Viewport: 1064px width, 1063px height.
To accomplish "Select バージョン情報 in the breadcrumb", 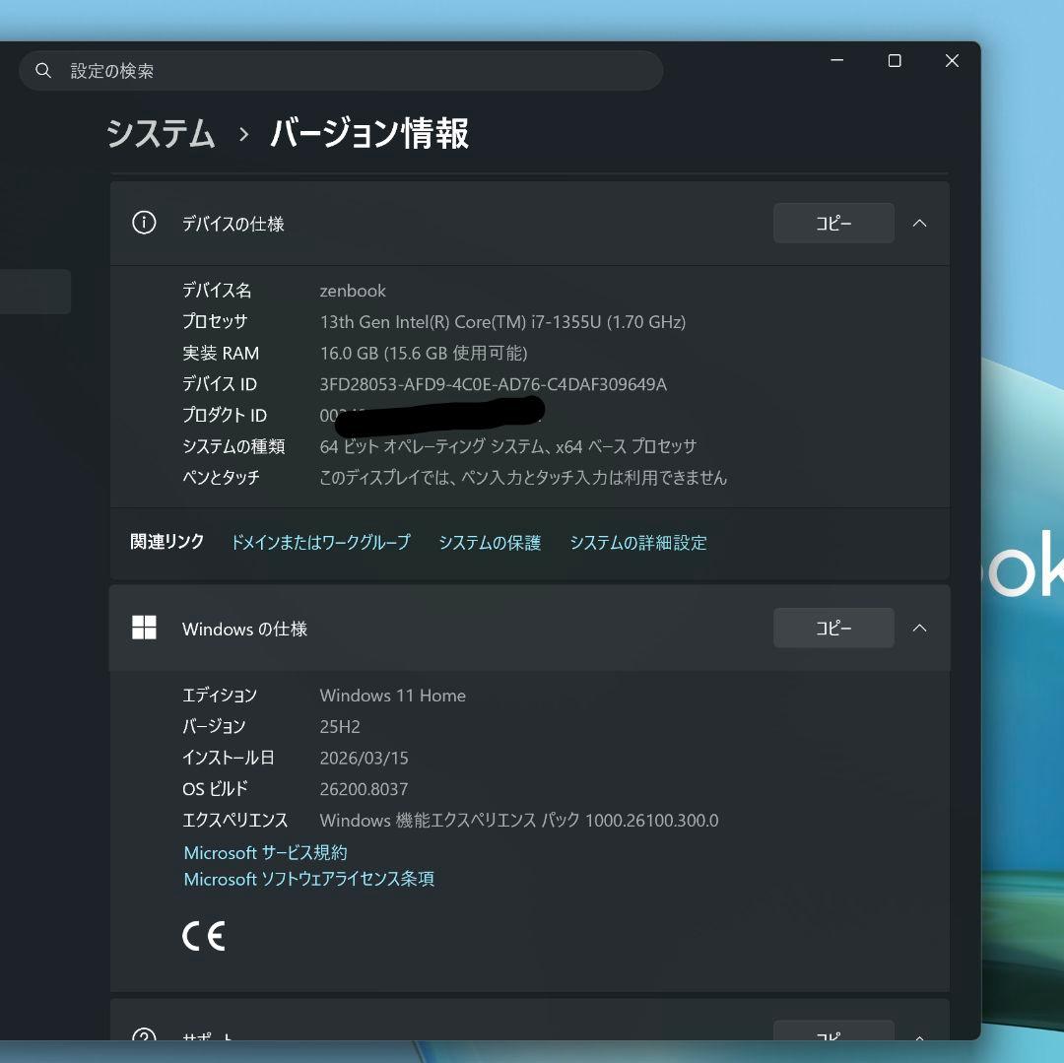I will [367, 134].
